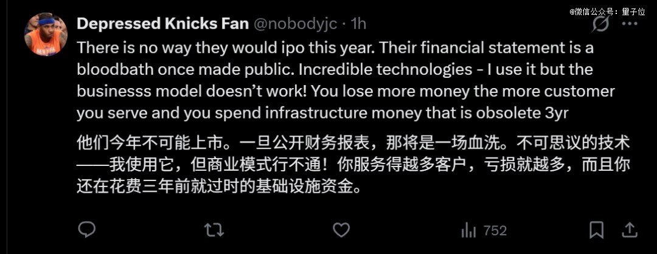Open the views analytics bar-chart icon
The image size is (657, 254).
pos(468,230)
